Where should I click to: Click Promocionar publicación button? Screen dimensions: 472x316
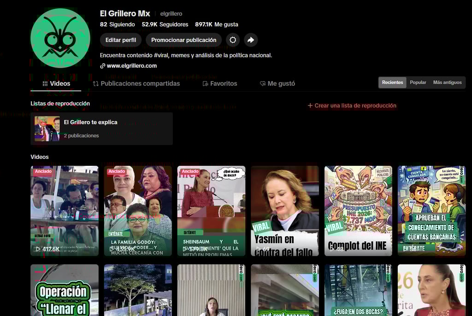pos(183,40)
